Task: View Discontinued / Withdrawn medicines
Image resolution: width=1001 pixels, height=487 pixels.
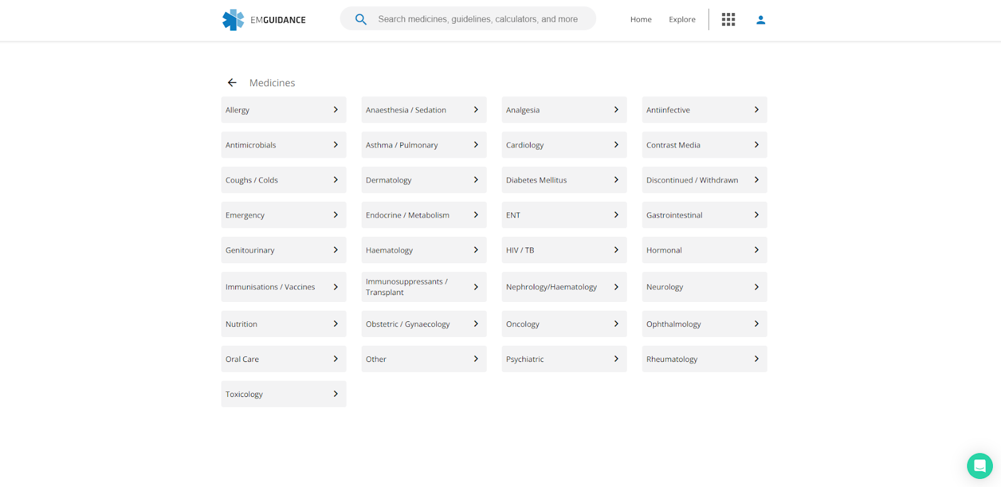Action: [x=704, y=180]
